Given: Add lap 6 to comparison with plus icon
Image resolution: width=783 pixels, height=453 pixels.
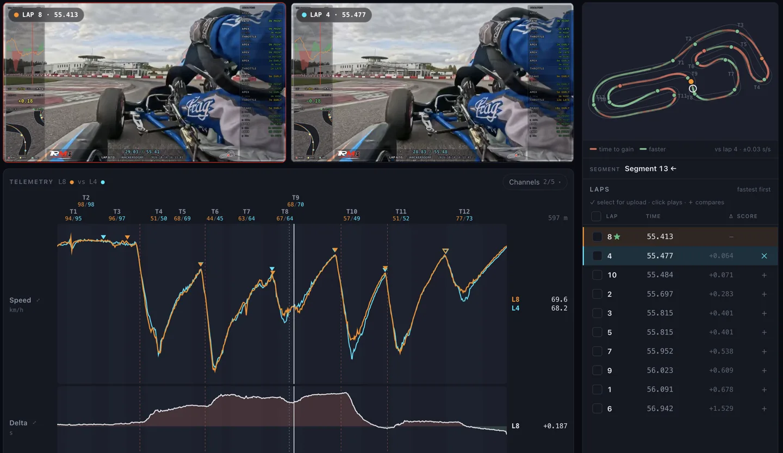Looking at the screenshot, I should click(764, 408).
